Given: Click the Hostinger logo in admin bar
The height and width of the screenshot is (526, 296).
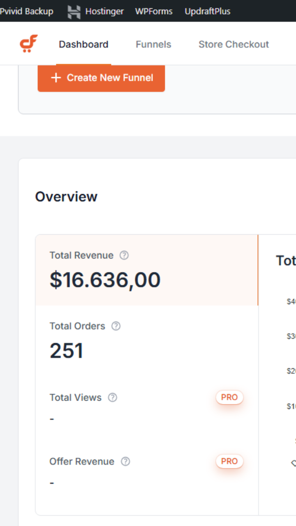Looking at the screenshot, I should 74,12.
